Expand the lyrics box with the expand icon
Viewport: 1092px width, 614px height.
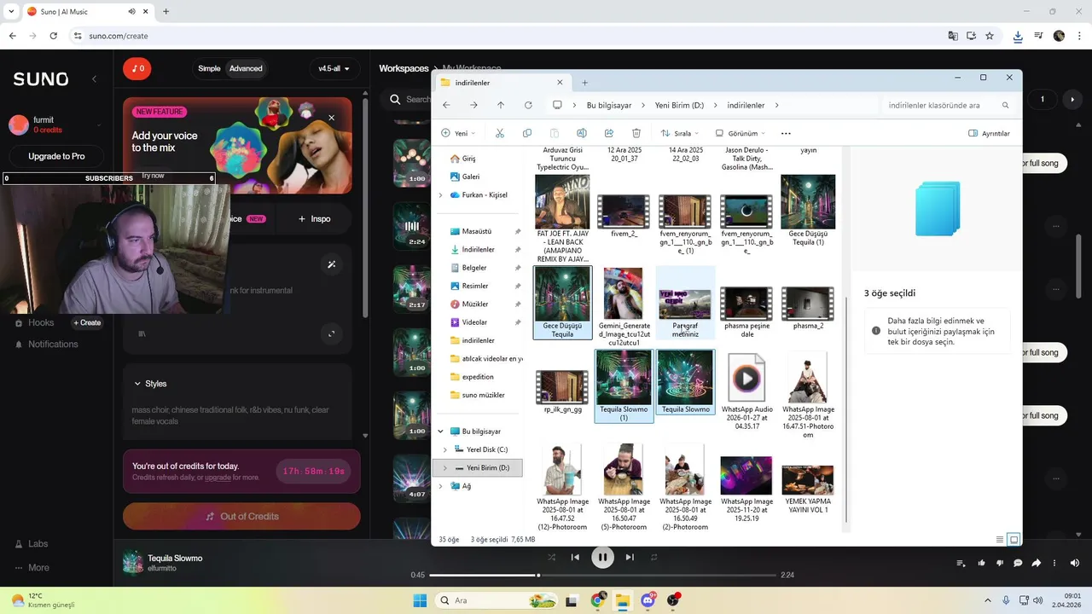[x=332, y=333]
